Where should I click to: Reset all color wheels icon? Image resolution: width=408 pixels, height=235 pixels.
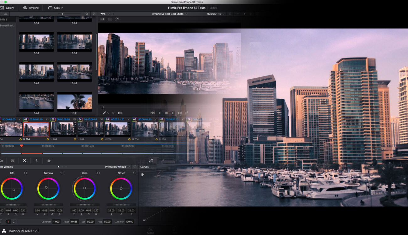point(135,167)
